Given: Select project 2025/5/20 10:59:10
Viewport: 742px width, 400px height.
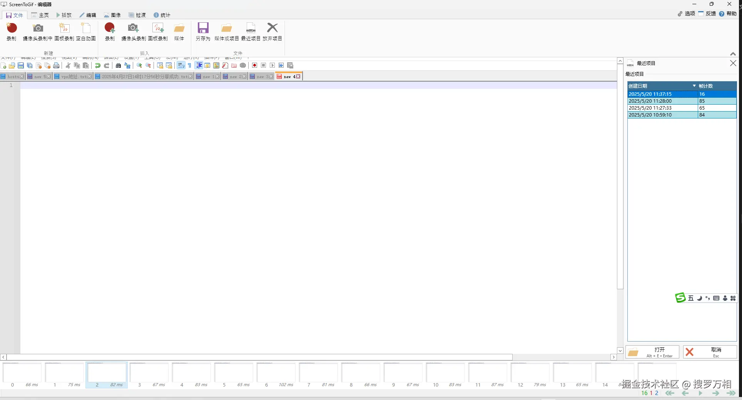Looking at the screenshot, I should 682,115.
